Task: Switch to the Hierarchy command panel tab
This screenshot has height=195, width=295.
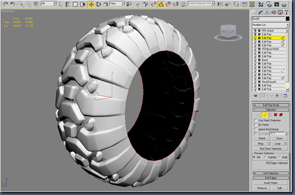Action: pyautogui.click(x=267, y=13)
